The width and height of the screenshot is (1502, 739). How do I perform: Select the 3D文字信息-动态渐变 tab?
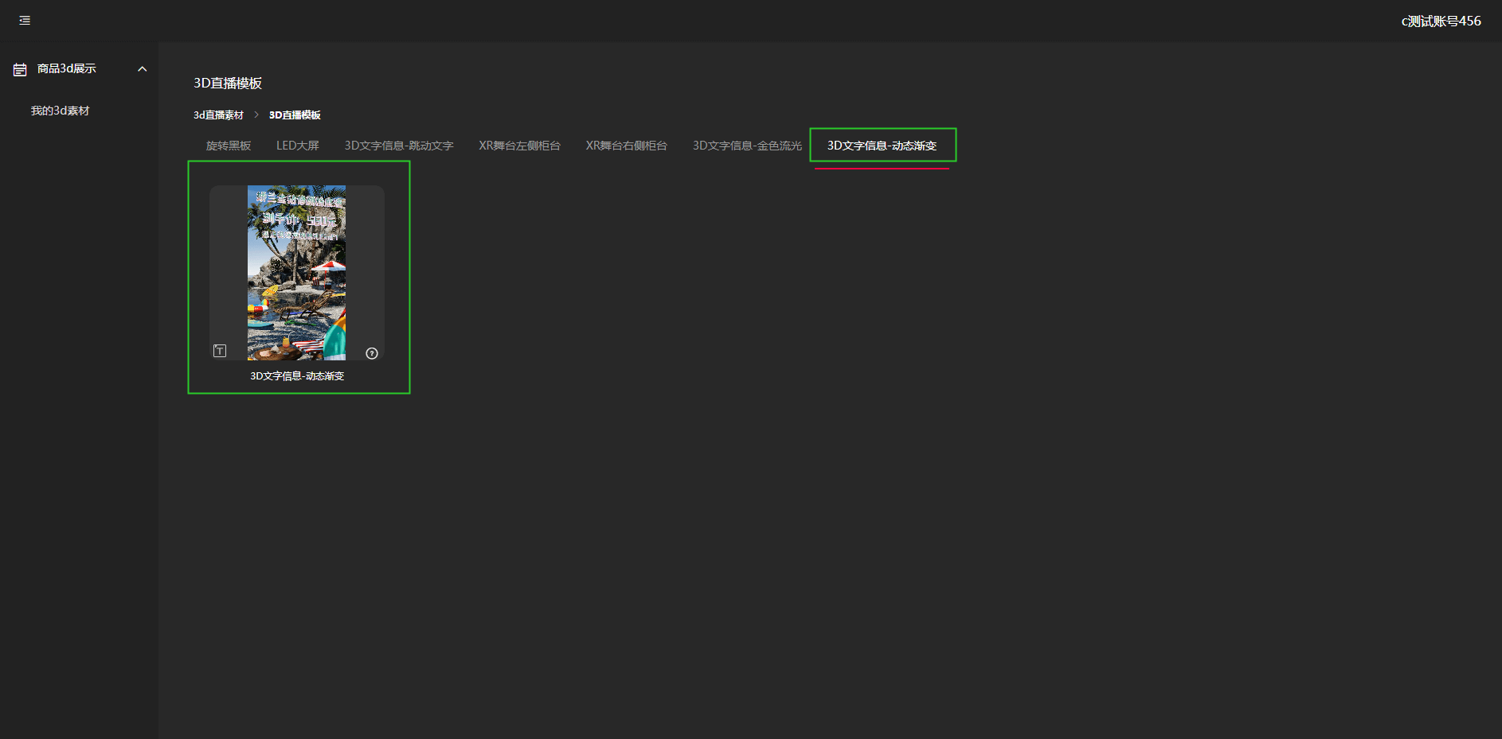[x=882, y=146]
